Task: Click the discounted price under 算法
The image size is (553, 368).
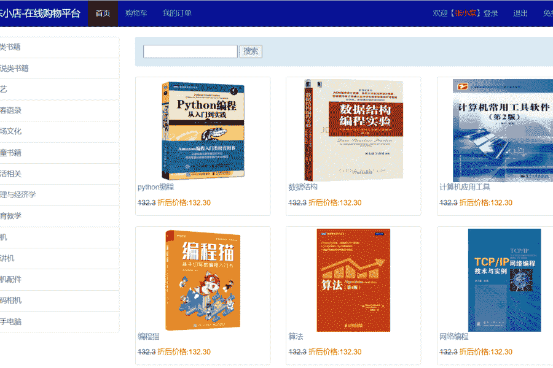Action: [335, 352]
